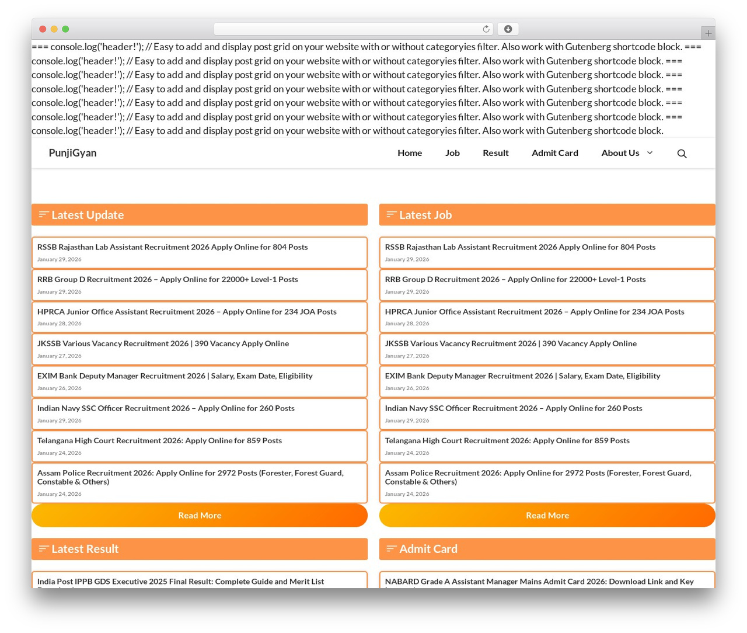Open RRB Group D post in Latest Update
747x633 pixels.
[x=167, y=279]
